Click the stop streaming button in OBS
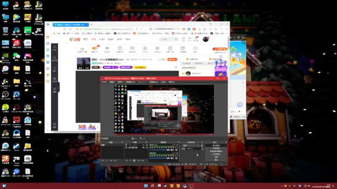337x189 pixels. [x=216, y=145]
